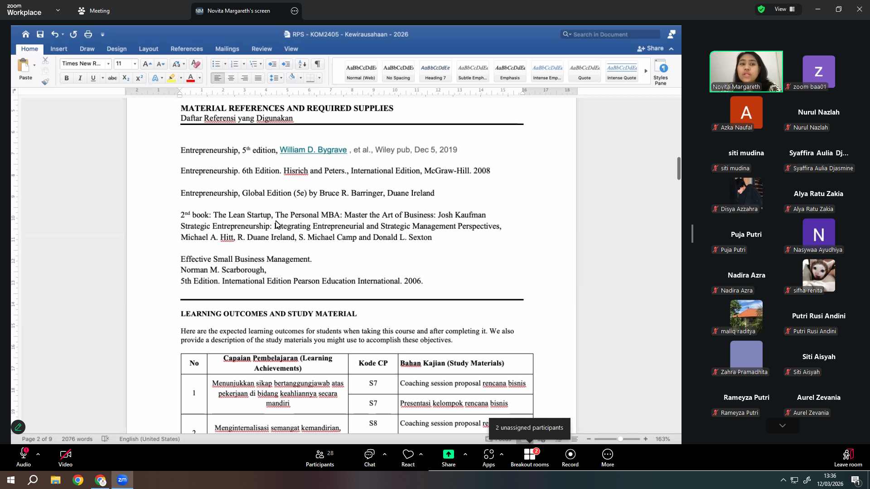The height and width of the screenshot is (489, 870).
Task: Expand Chat options caret
Action: pyautogui.click(x=385, y=454)
